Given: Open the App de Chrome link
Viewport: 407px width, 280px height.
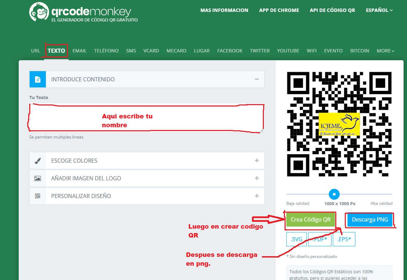Looking at the screenshot, I should (279, 10).
